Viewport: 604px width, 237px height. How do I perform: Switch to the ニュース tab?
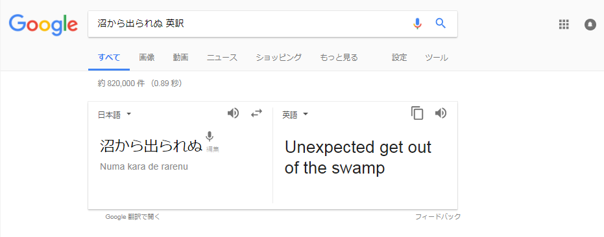pyautogui.click(x=223, y=58)
